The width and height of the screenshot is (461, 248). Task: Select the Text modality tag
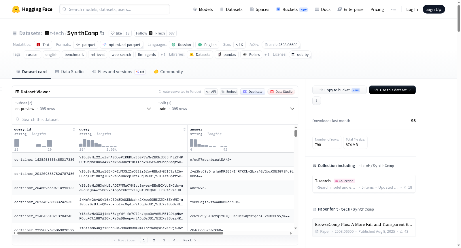[43, 45]
